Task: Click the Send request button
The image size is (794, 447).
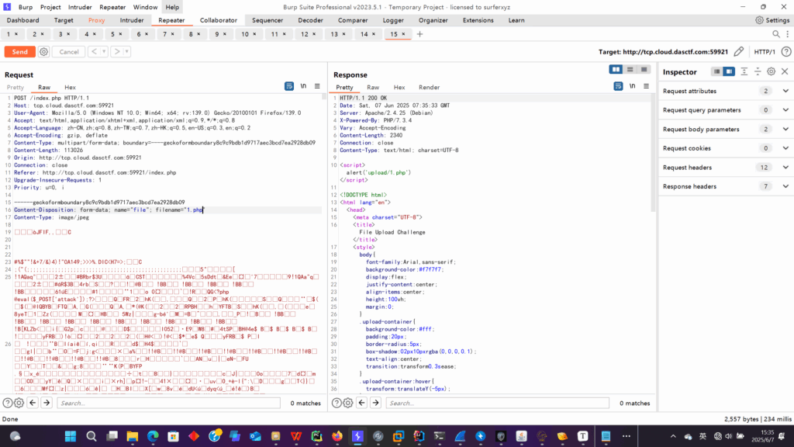Action: click(19, 52)
